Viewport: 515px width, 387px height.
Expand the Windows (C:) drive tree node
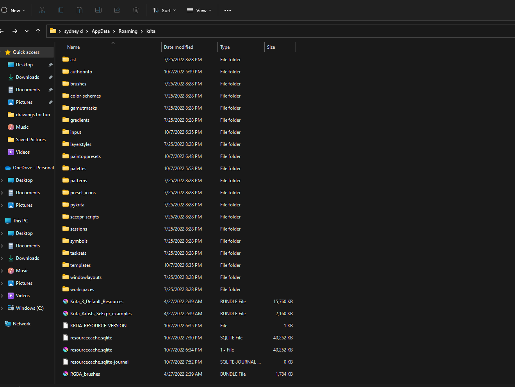pos(2,308)
